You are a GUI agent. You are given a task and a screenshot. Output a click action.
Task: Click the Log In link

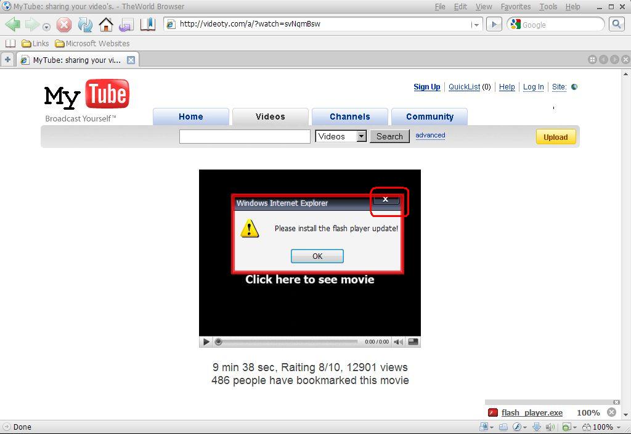click(x=534, y=86)
